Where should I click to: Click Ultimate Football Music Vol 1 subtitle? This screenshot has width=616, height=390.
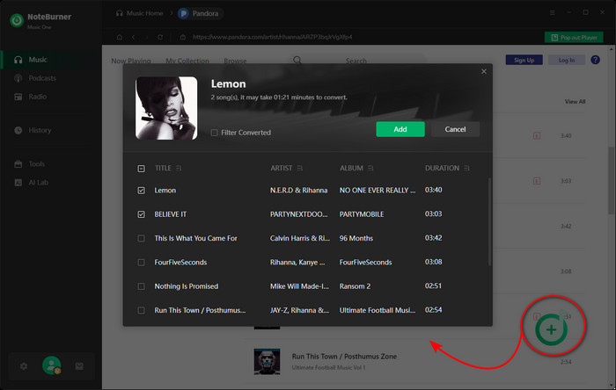coord(328,368)
